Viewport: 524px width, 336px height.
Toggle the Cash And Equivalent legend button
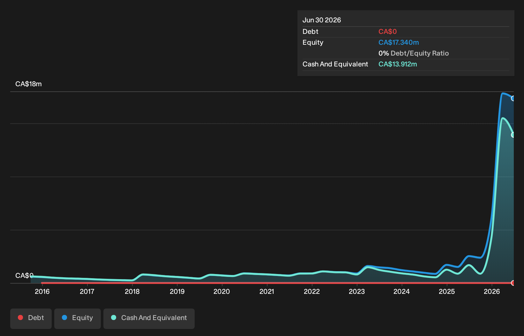pyautogui.click(x=149, y=318)
